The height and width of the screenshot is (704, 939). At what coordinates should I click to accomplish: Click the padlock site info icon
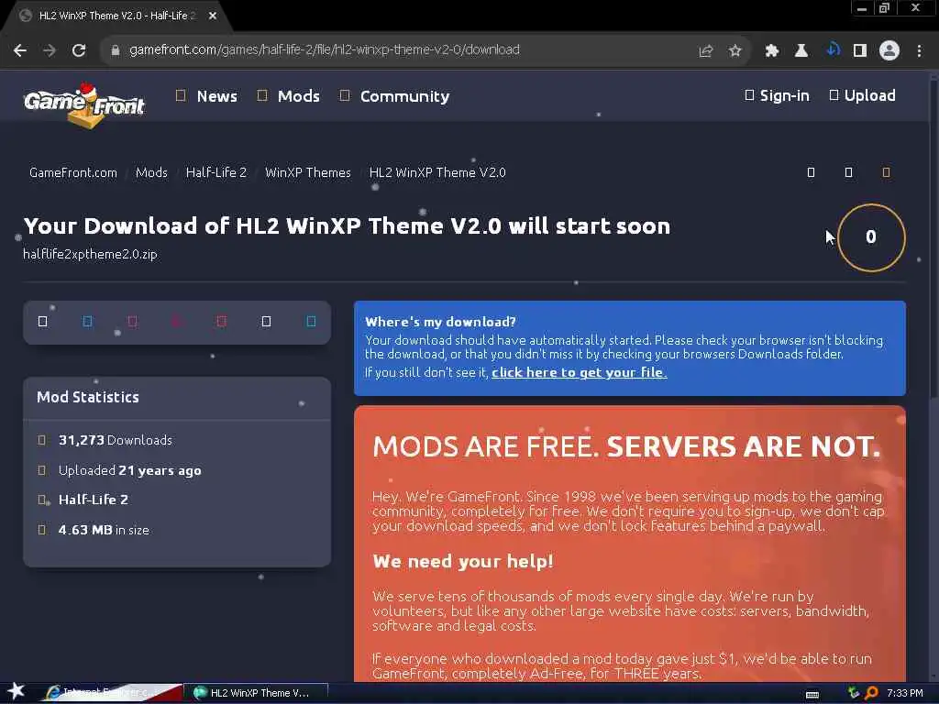pyautogui.click(x=115, y=50)
